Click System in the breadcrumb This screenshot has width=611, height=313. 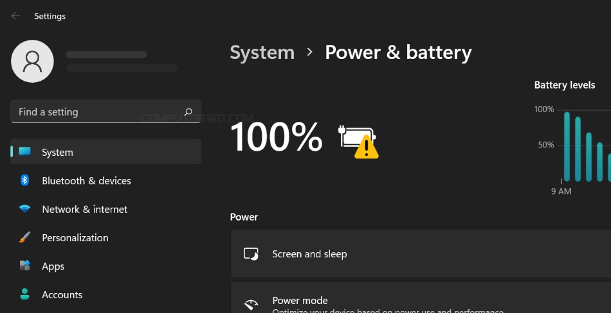click(x=262, y=53)
